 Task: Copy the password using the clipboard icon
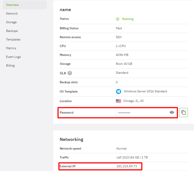pos(183,113)
